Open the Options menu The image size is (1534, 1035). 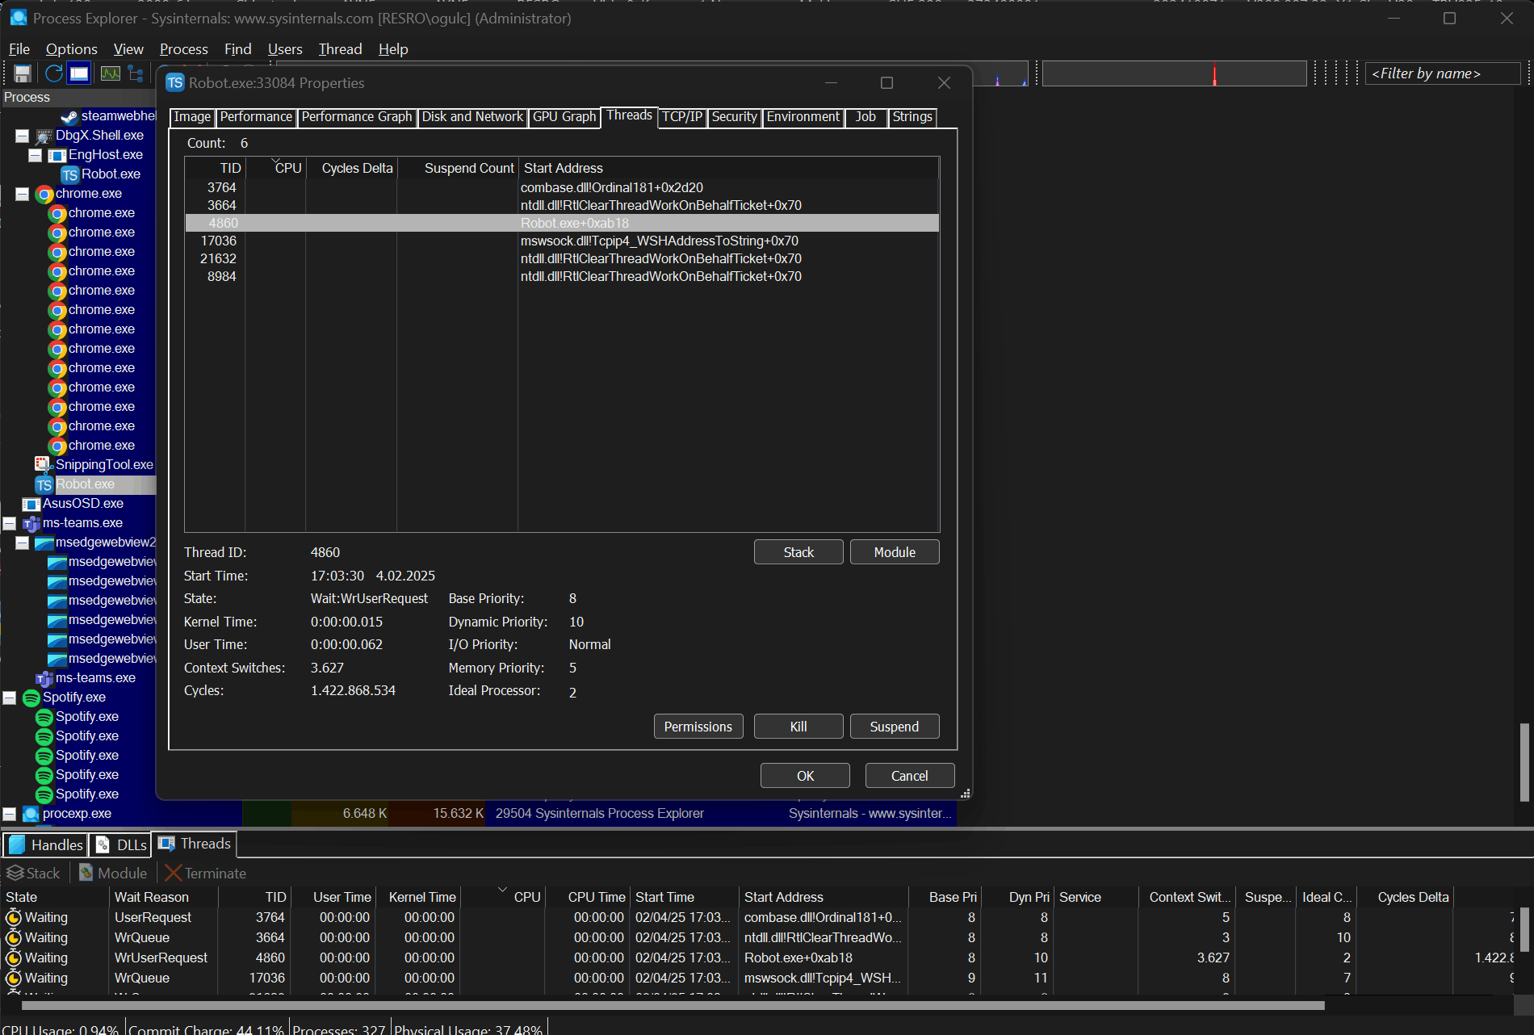click(71, 49)
